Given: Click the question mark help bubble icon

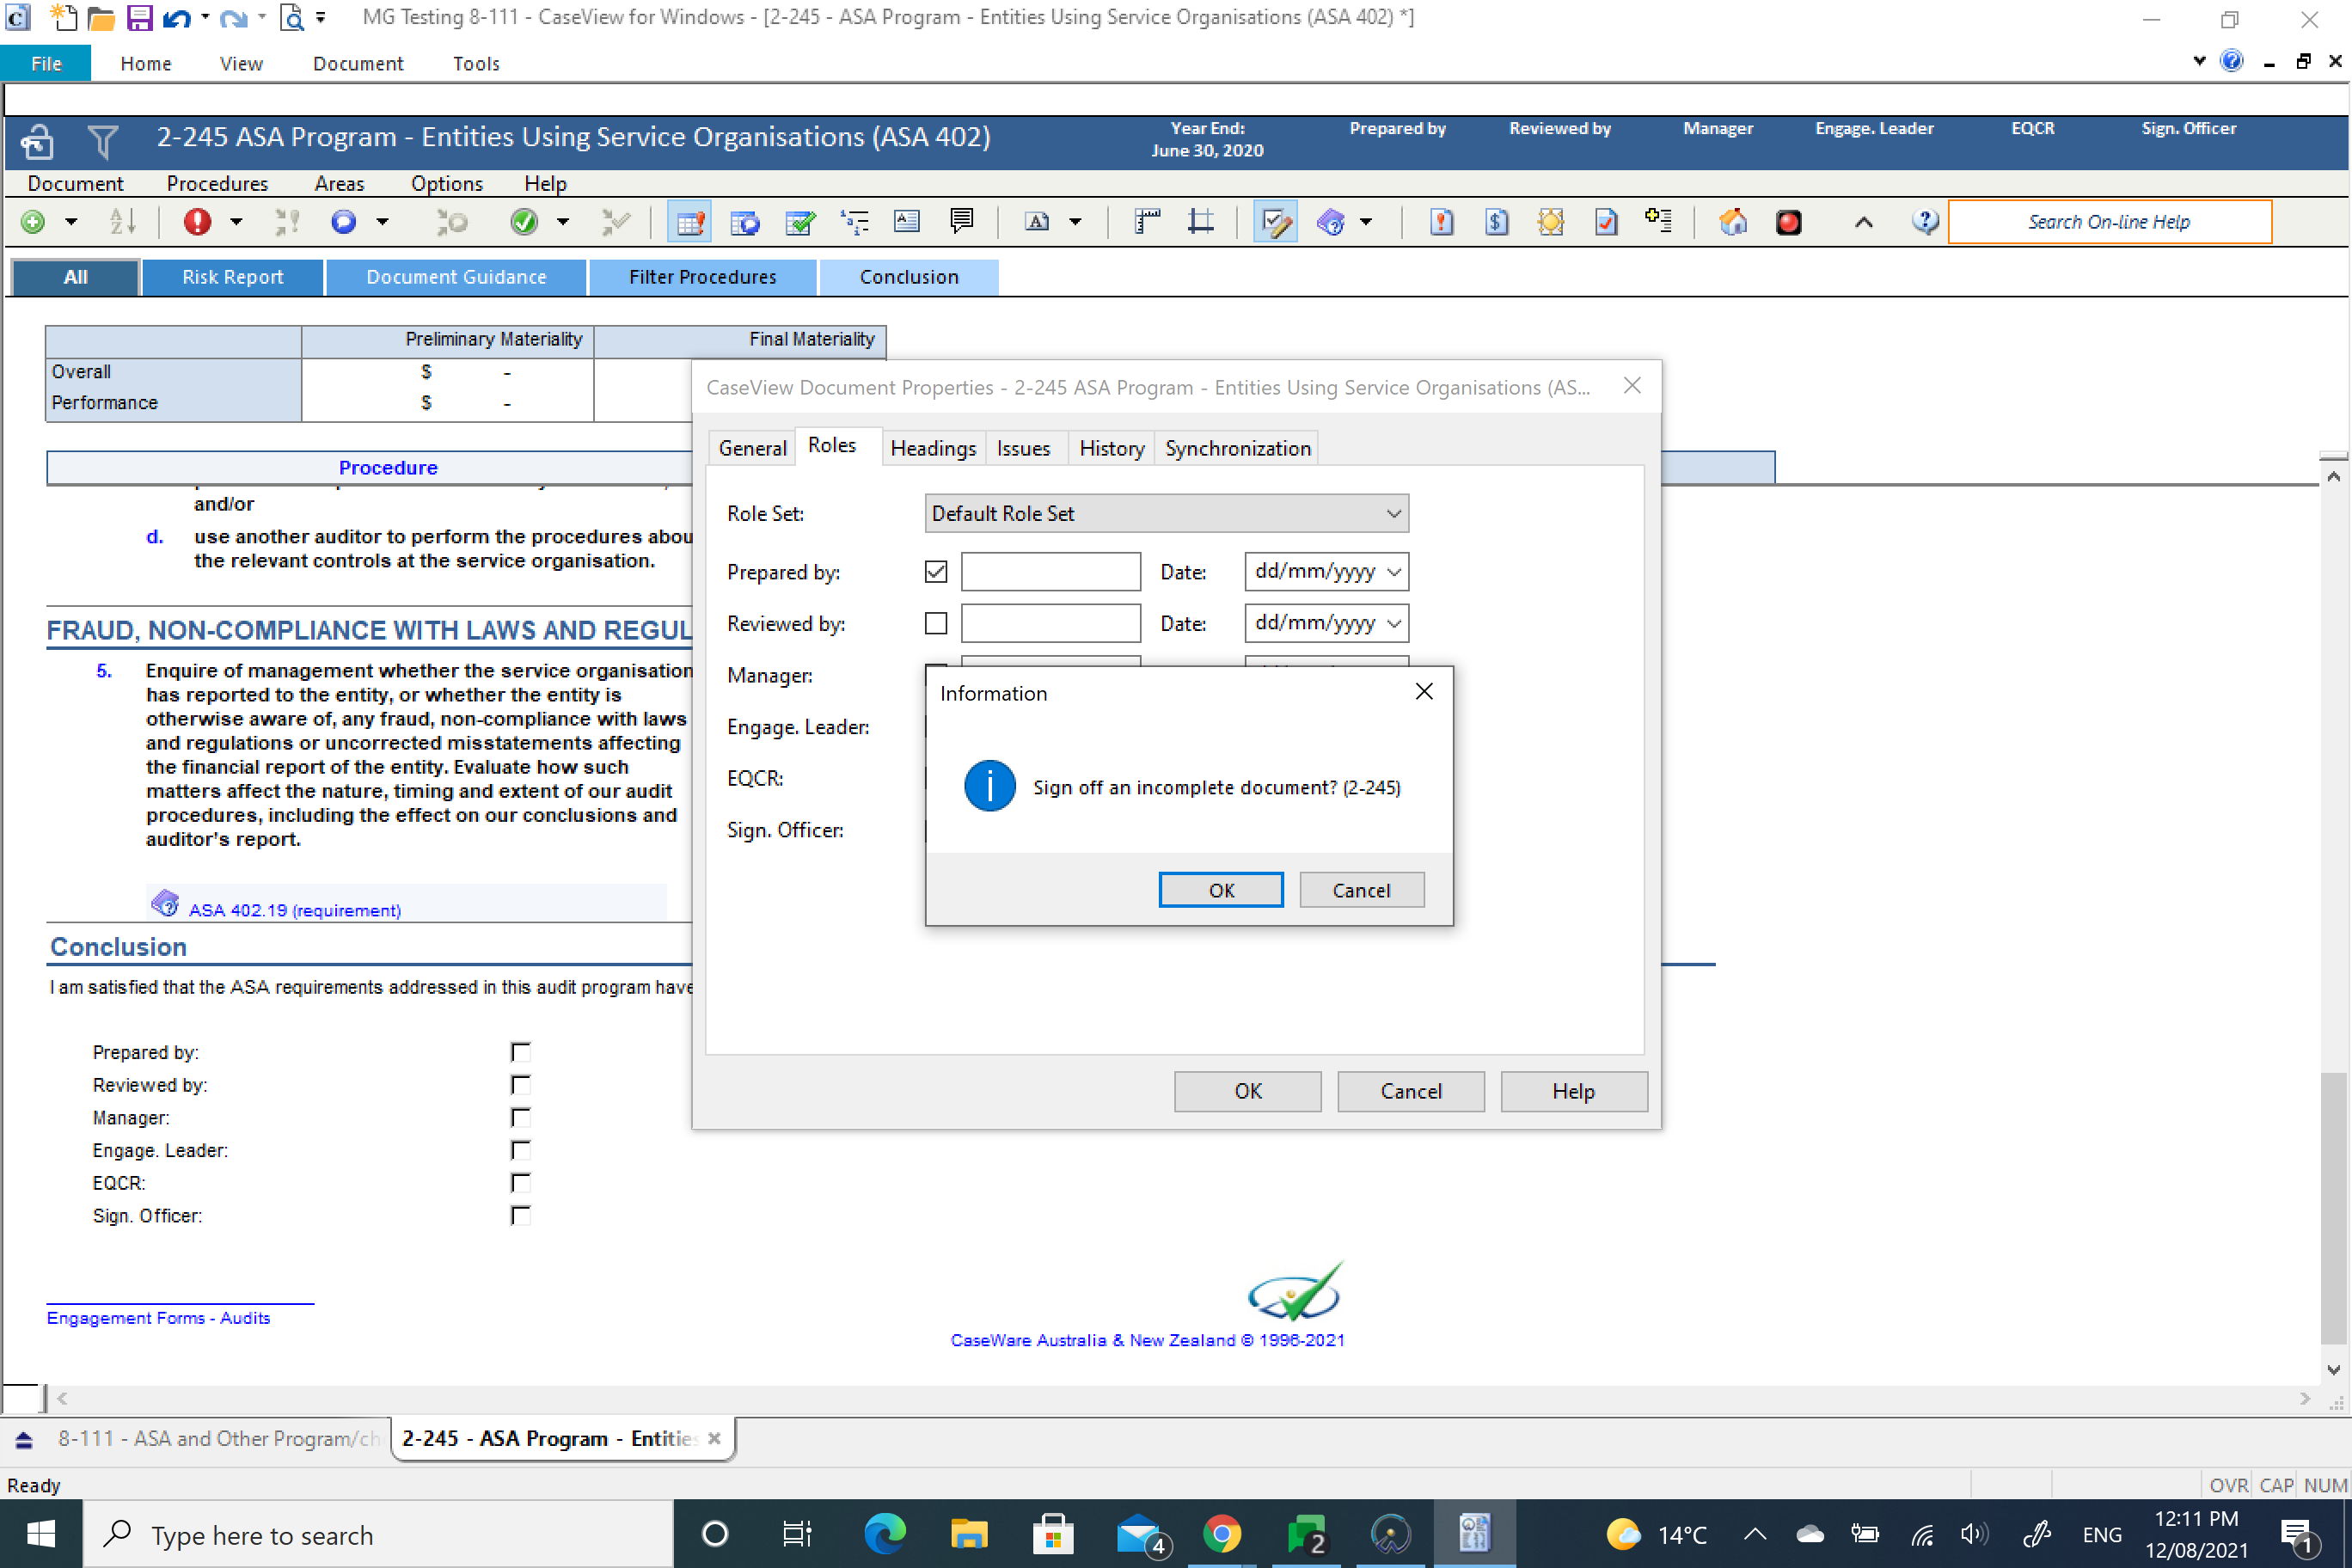Looking at the screenshot, I should (x=1925, y=222).
